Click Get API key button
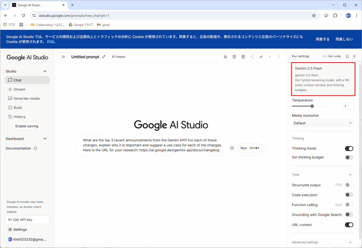The width and height of the screenshot is (362, 248). pos(27,220)
